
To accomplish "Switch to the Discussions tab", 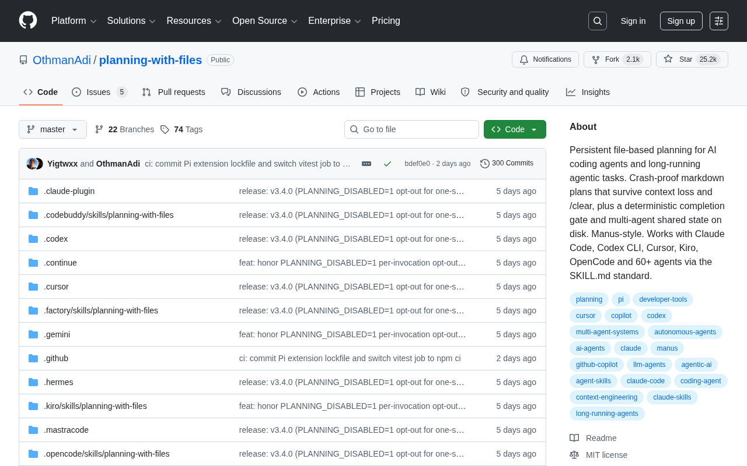I will click(251, 92).
